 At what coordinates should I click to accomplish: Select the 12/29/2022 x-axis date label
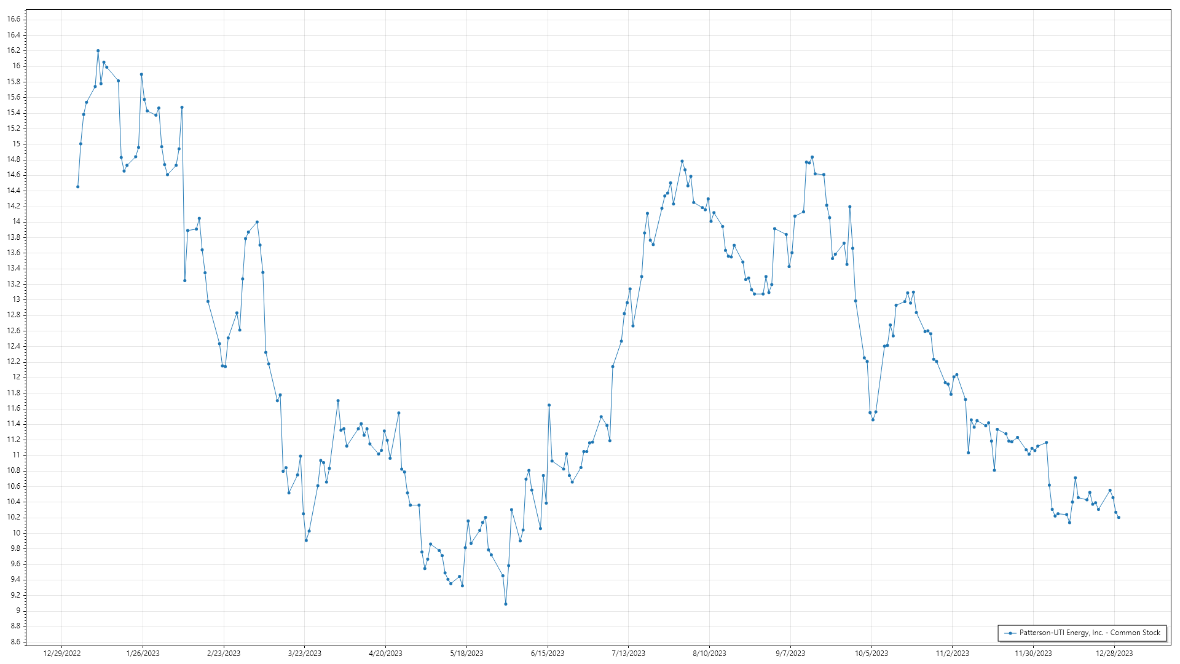62,654
